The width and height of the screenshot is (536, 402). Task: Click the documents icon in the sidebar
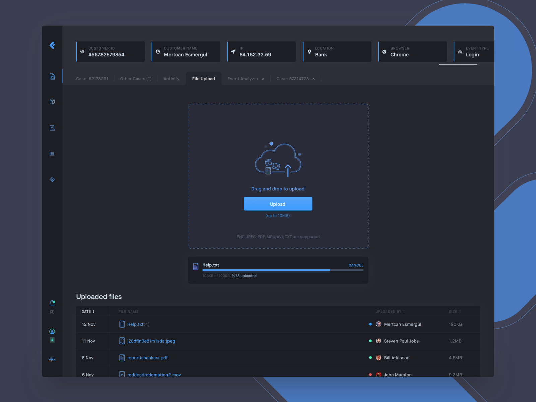[52, 76]
